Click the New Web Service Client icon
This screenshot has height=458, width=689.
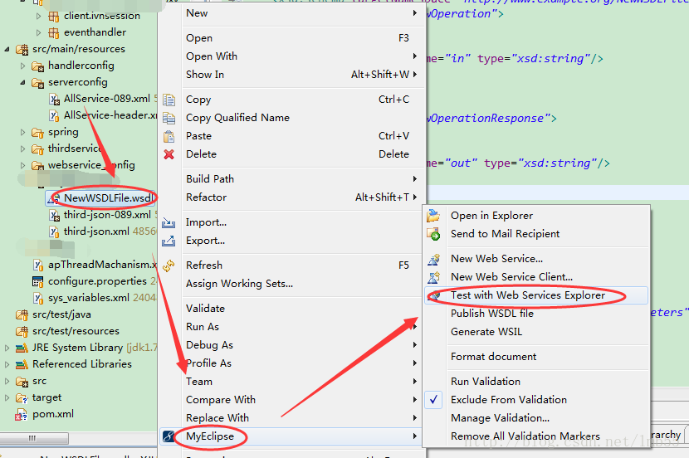433,277
